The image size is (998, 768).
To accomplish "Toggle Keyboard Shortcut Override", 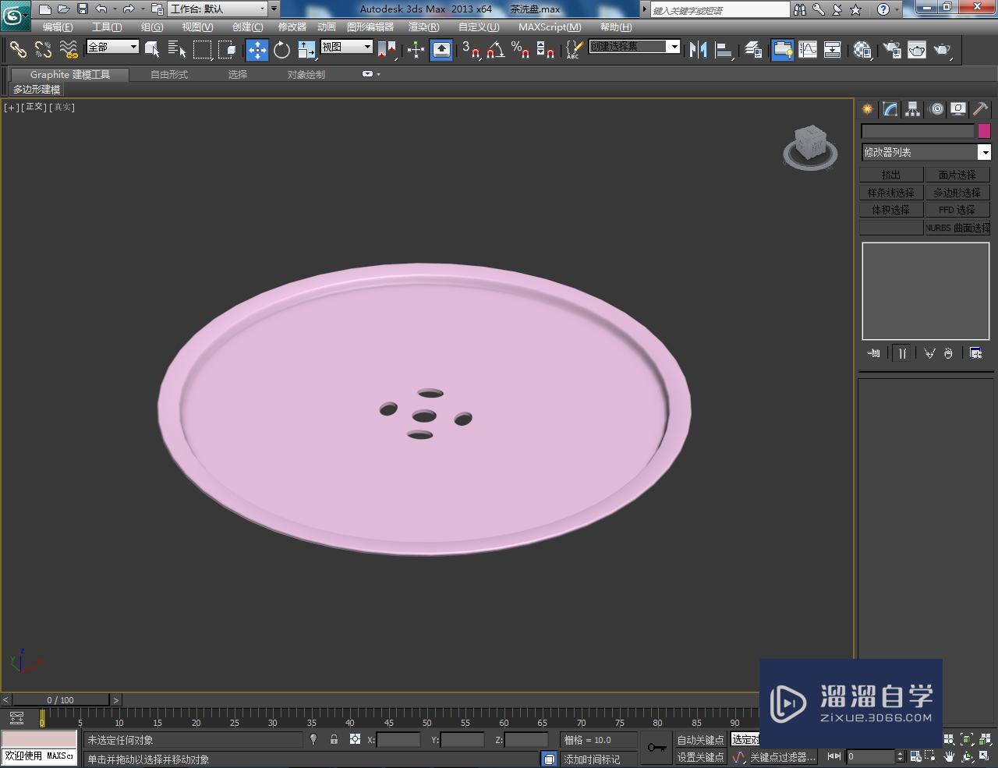I will coord(441,50).
